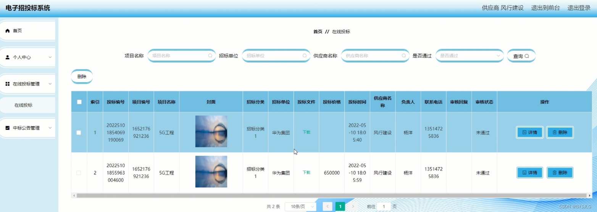597x212 pixels.
Task: Download the 投标文件 for row 1
Action: 307,132
